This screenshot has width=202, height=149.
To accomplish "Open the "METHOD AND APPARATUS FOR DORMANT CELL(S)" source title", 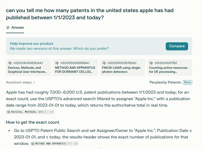I will (x=75, y=70).
